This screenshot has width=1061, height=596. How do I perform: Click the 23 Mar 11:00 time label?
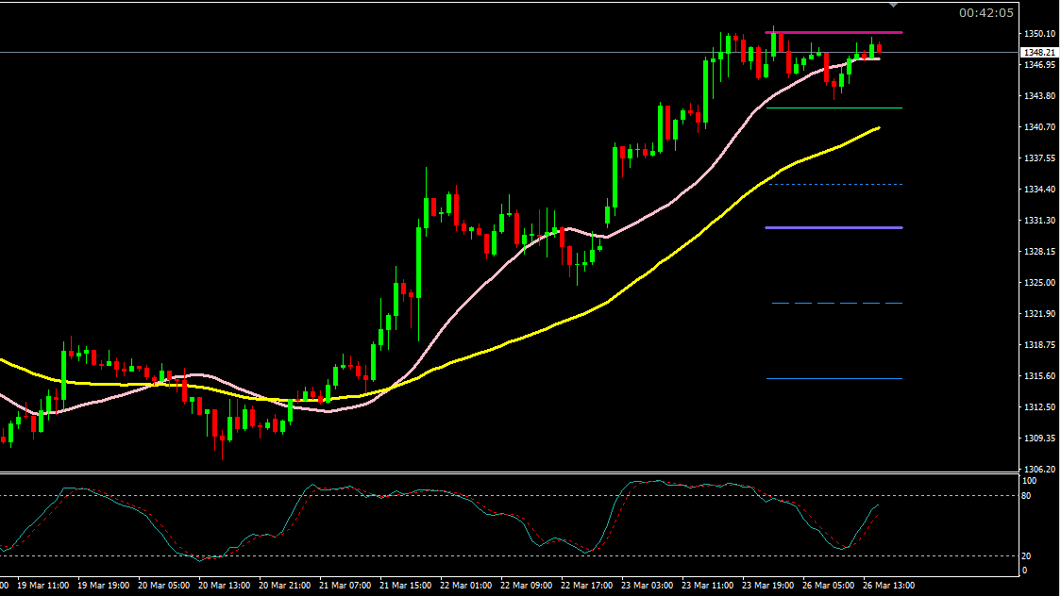[x=707, y=585]
